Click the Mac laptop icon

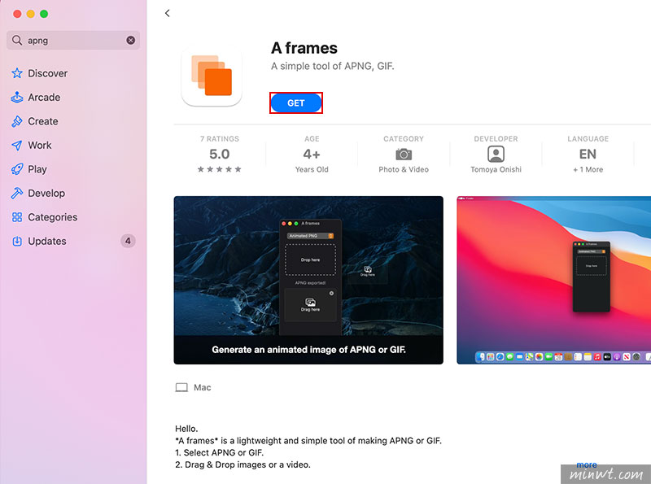click(181, 388)
